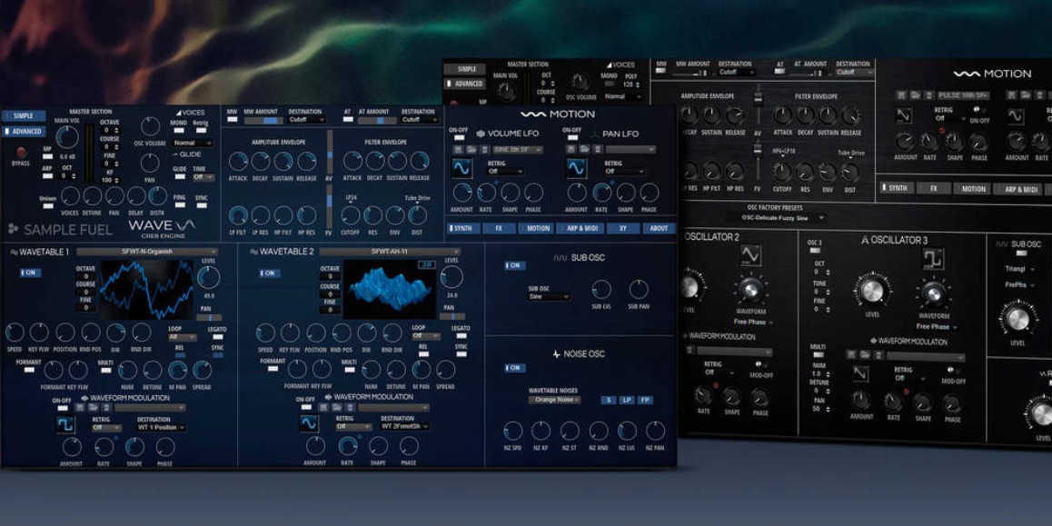Click noise filter S button
The width and height of the screenshot is (1052, 526).
(x=609, y=401)
